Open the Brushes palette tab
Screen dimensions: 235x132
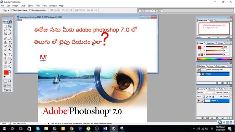click(x=158, y=11)
